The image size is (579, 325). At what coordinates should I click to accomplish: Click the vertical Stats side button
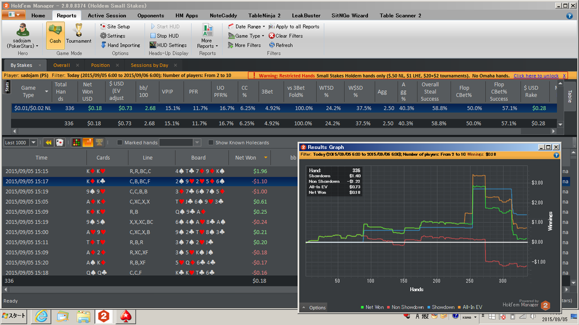point(7,86)
